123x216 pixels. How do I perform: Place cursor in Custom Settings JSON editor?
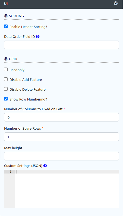click(67, 189)
